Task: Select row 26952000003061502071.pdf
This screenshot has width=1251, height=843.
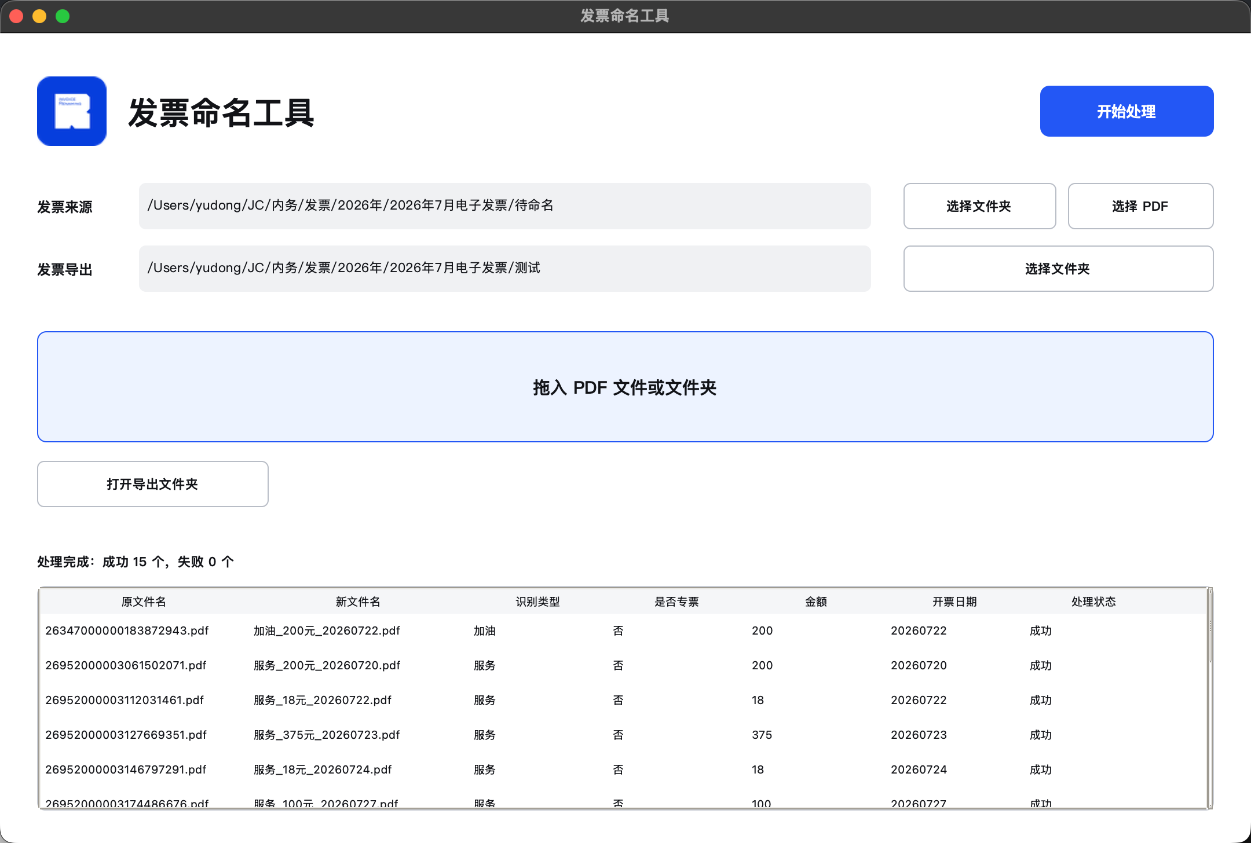Action: (623, 665)
